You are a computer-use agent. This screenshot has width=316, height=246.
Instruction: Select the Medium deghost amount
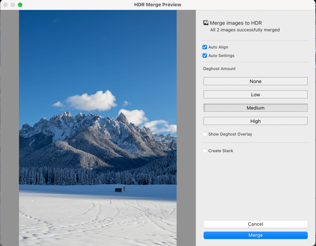point(256,108)
